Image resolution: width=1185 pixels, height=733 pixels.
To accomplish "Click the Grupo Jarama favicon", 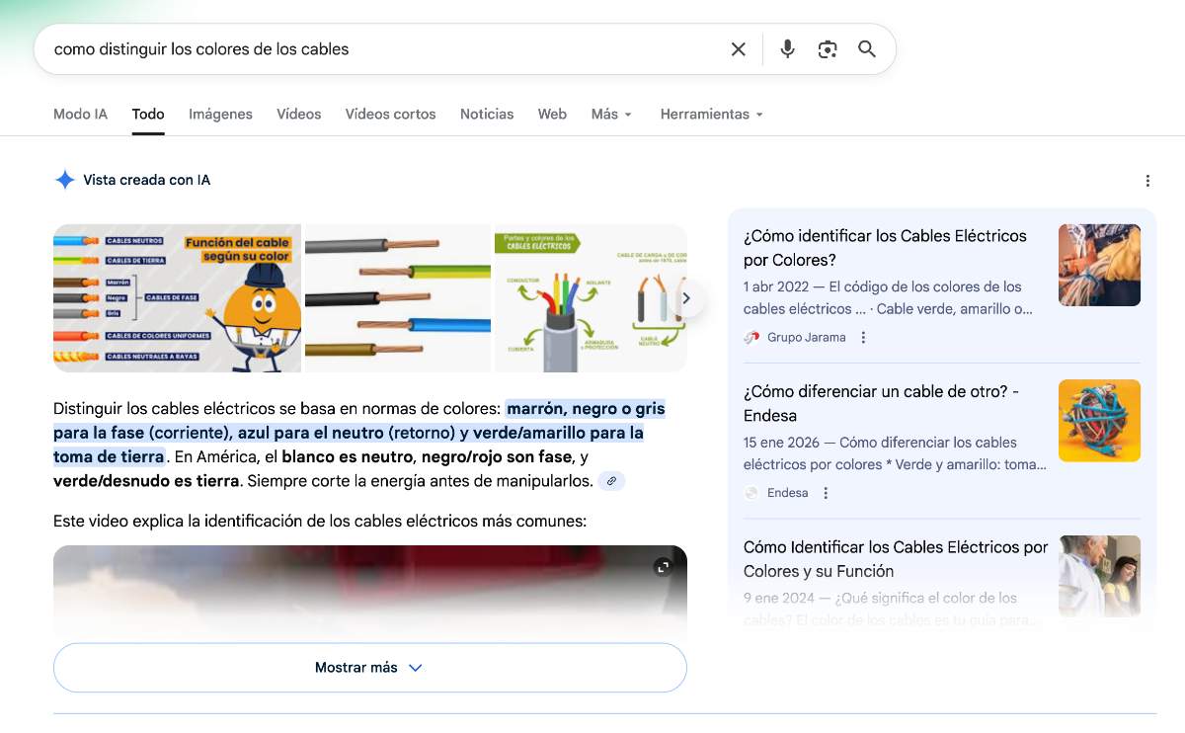I will (x=751, y=337).
